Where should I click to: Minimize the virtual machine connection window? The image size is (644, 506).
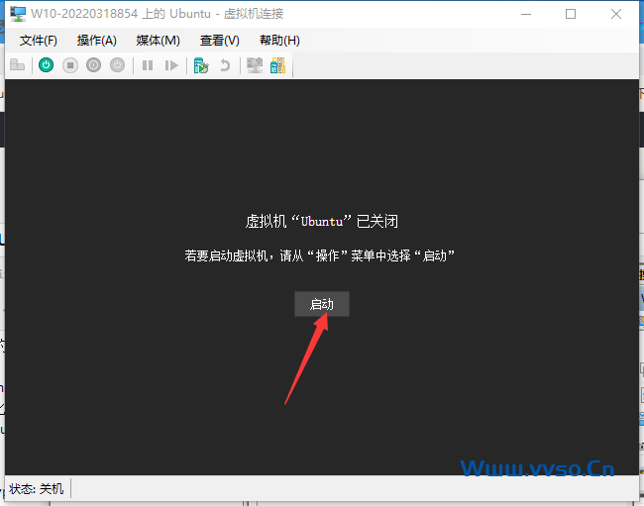pos(526,14)
